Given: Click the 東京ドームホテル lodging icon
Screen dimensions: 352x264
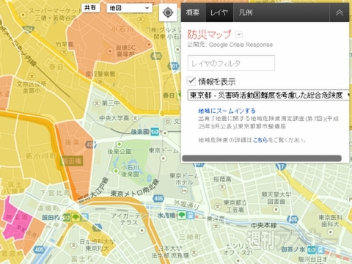Looking at the screenshot, I should pos(184,190).
